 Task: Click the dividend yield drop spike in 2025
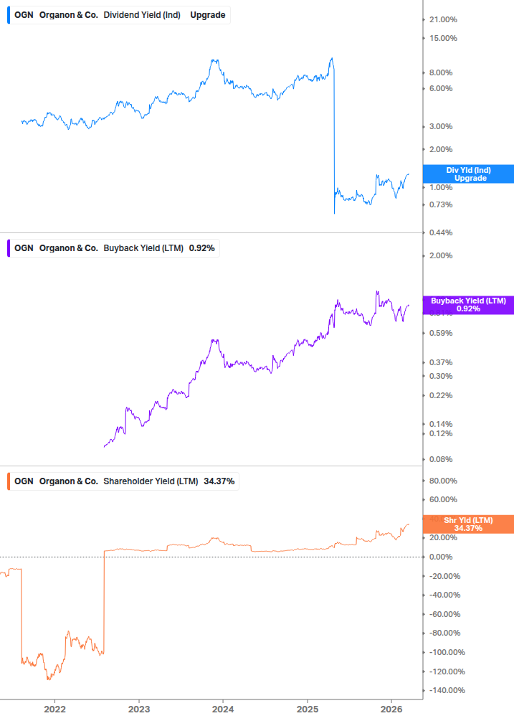(333, 136)
